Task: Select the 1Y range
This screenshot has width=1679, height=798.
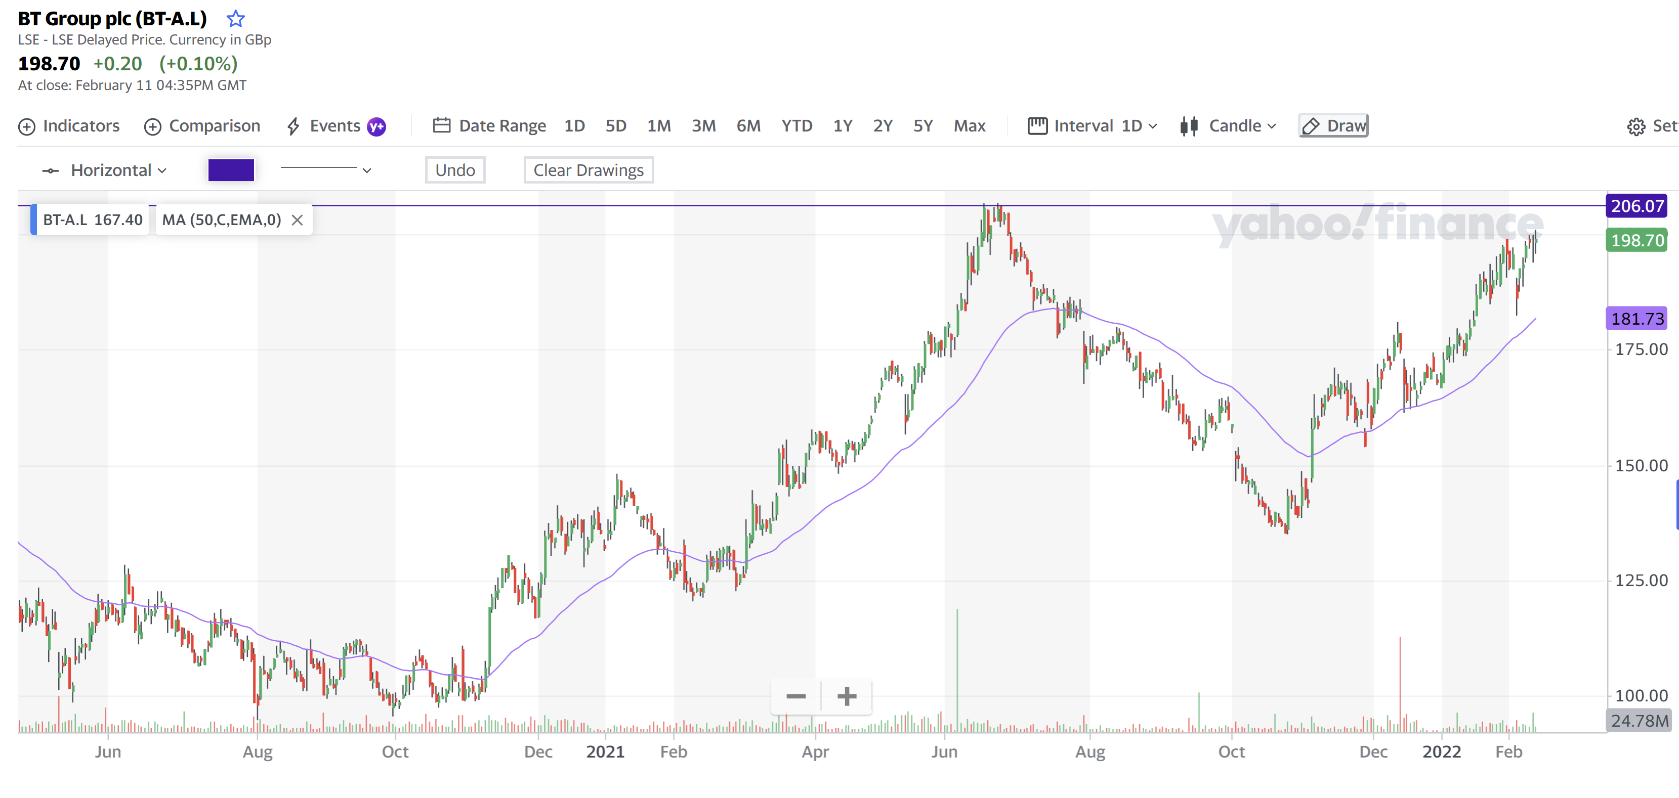Action: tap(843, 126)
